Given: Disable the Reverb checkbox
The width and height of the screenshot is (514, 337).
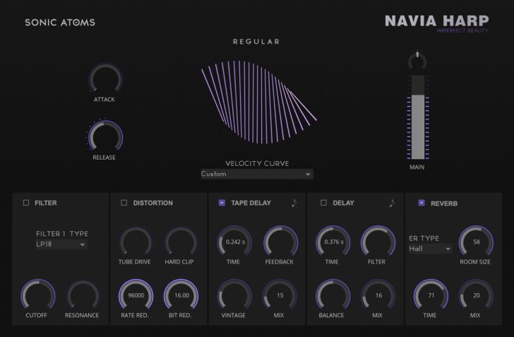Looking at the screenshot, I should 422,203.
